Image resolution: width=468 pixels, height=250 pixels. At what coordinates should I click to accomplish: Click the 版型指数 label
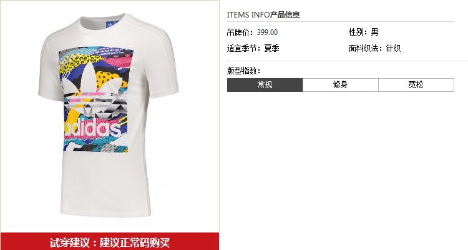tap(243, 71)
